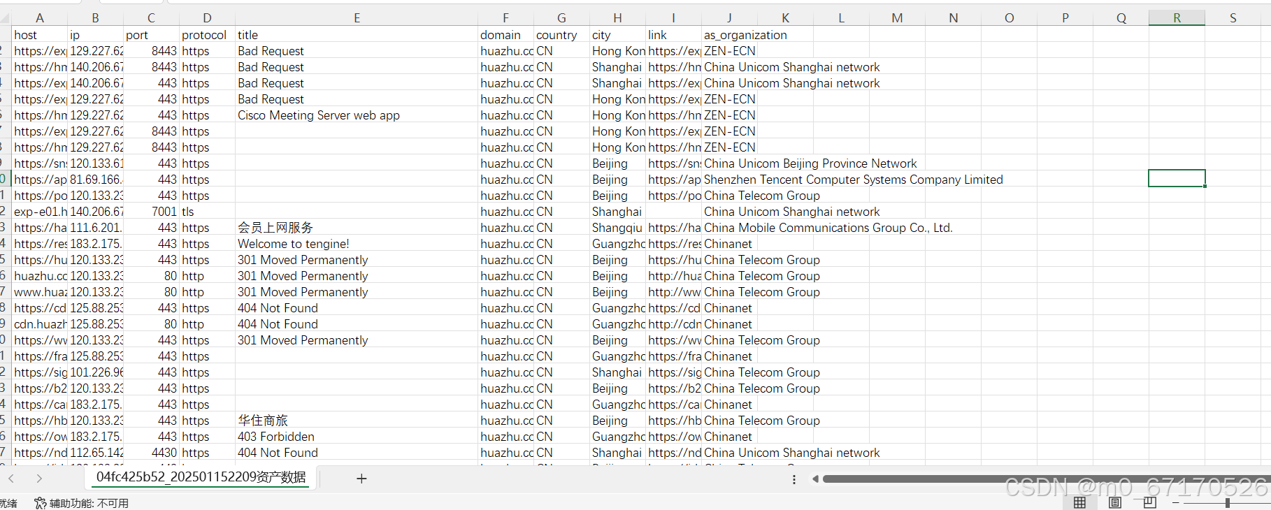Click the previous sheet navigation arrow
The width and height of the screenshot is (1271, 510).
click(x=11, y=479)
